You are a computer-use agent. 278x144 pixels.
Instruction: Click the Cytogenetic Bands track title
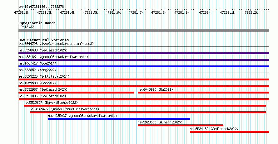37,23
